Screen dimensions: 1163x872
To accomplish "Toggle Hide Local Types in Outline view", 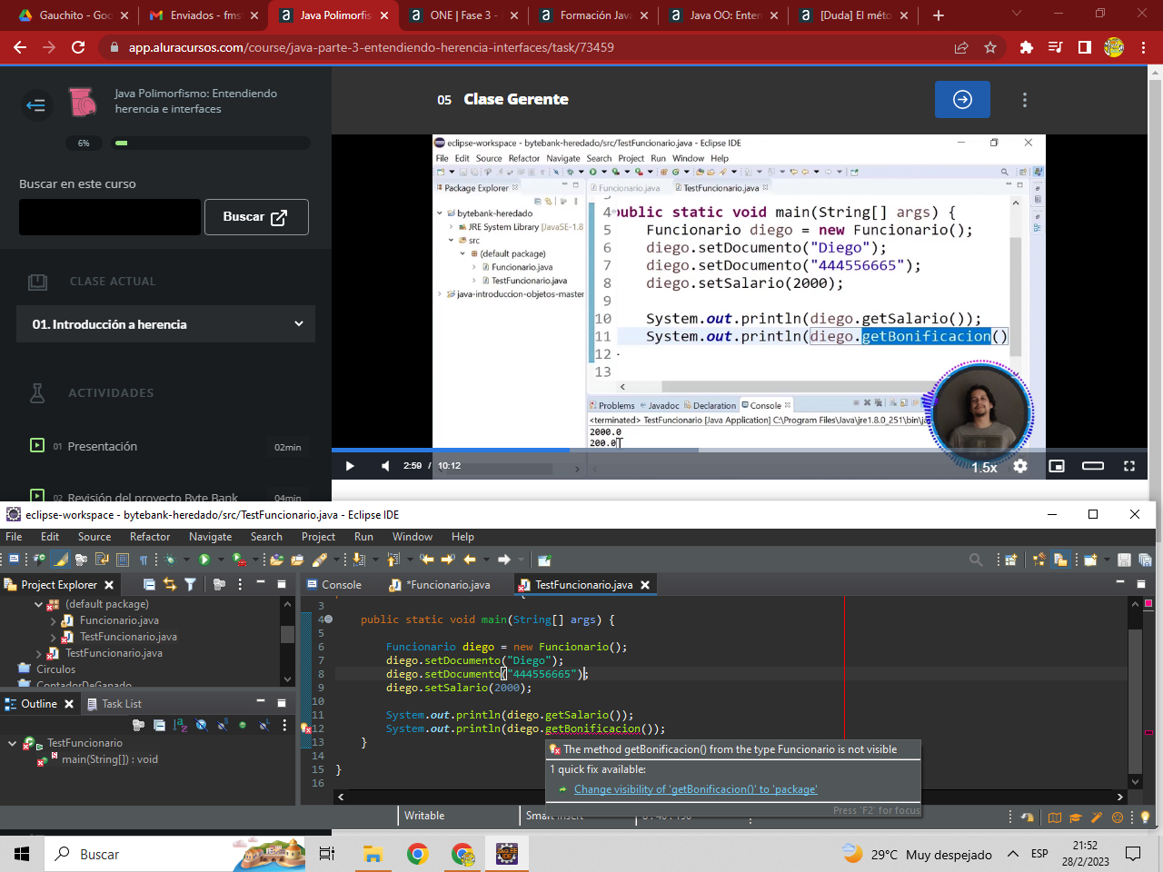I will click(263, 725).
